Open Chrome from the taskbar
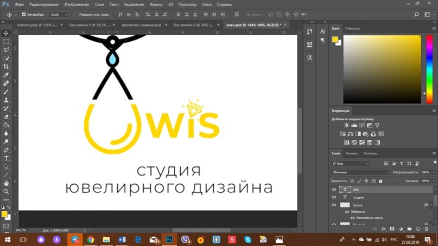The image size is (438, 246). (x=91, y=239)
